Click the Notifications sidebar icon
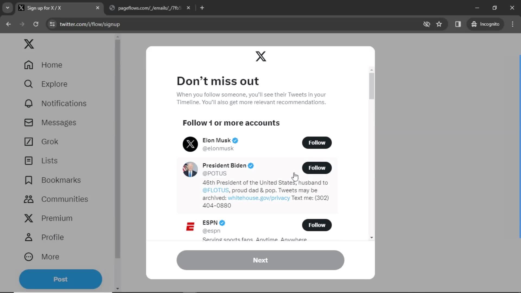The width and height of the screenshot is (521, 293). (x=28, y=103)
